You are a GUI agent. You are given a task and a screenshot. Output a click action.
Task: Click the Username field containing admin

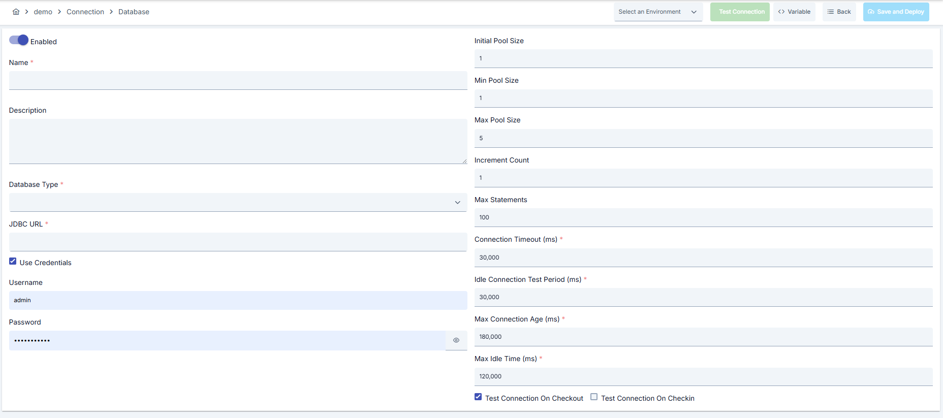(238, 300)
